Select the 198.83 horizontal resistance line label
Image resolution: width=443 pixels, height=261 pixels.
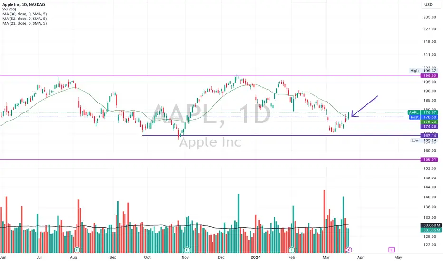point(429,75)
